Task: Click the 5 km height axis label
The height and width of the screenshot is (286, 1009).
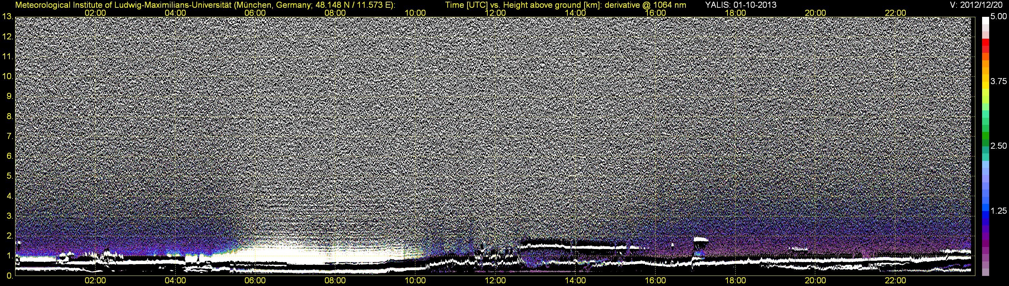Action: [9, 176]
